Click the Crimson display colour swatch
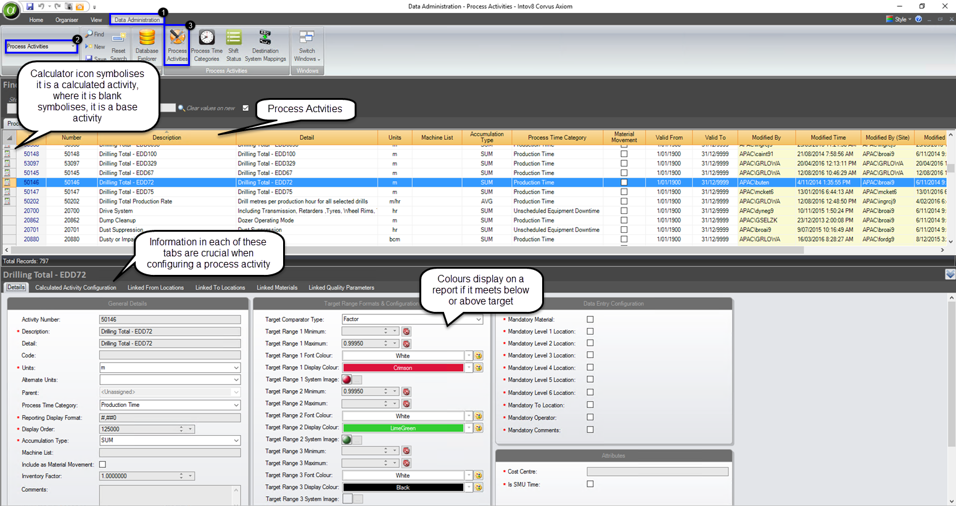This screenshot has width=956, height=506. pos(403,368)
